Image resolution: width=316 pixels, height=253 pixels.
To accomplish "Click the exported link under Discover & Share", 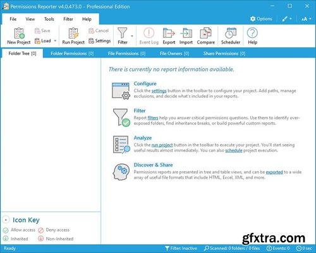I will point(274,172).
